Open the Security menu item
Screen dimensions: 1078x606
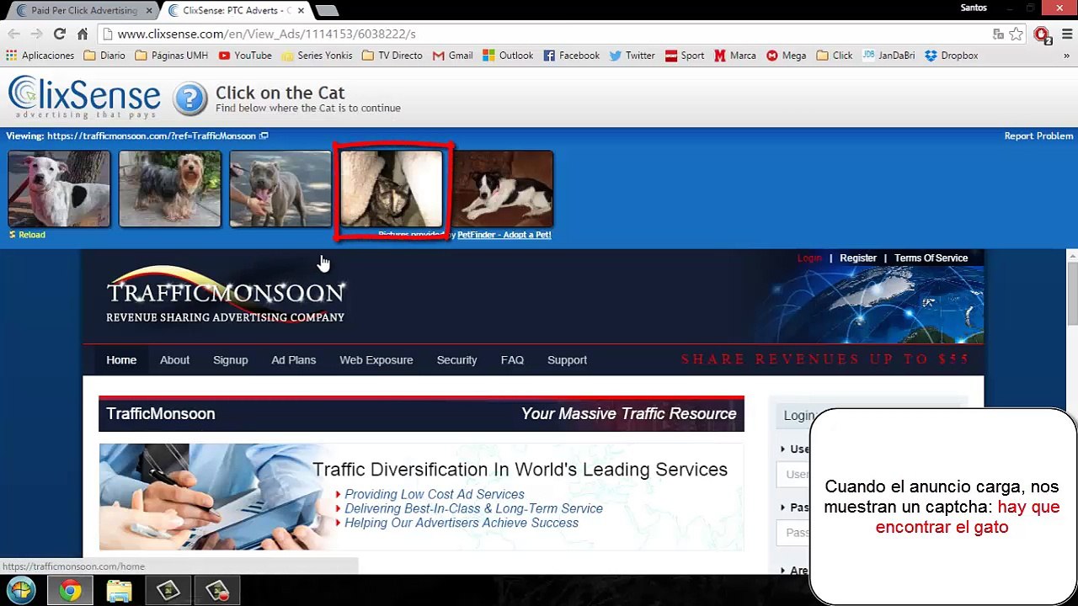pos(456,359)
